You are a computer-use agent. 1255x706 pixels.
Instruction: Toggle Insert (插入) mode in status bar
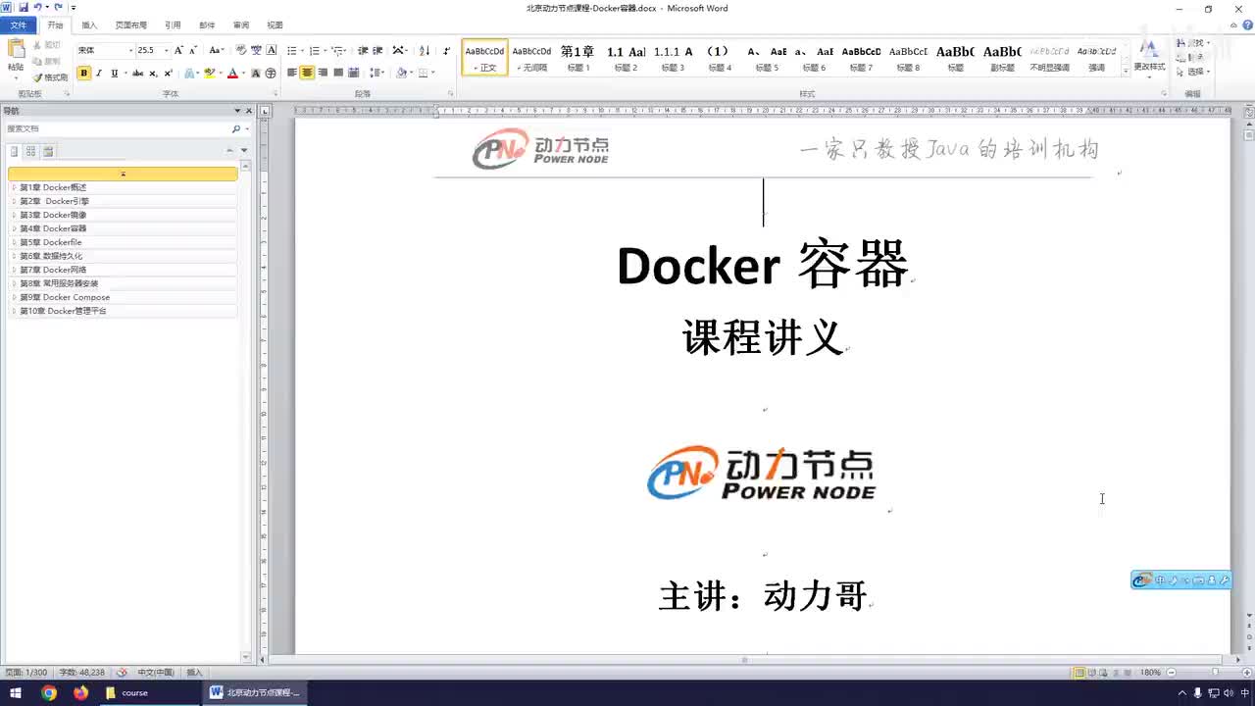tap(194, 673)
